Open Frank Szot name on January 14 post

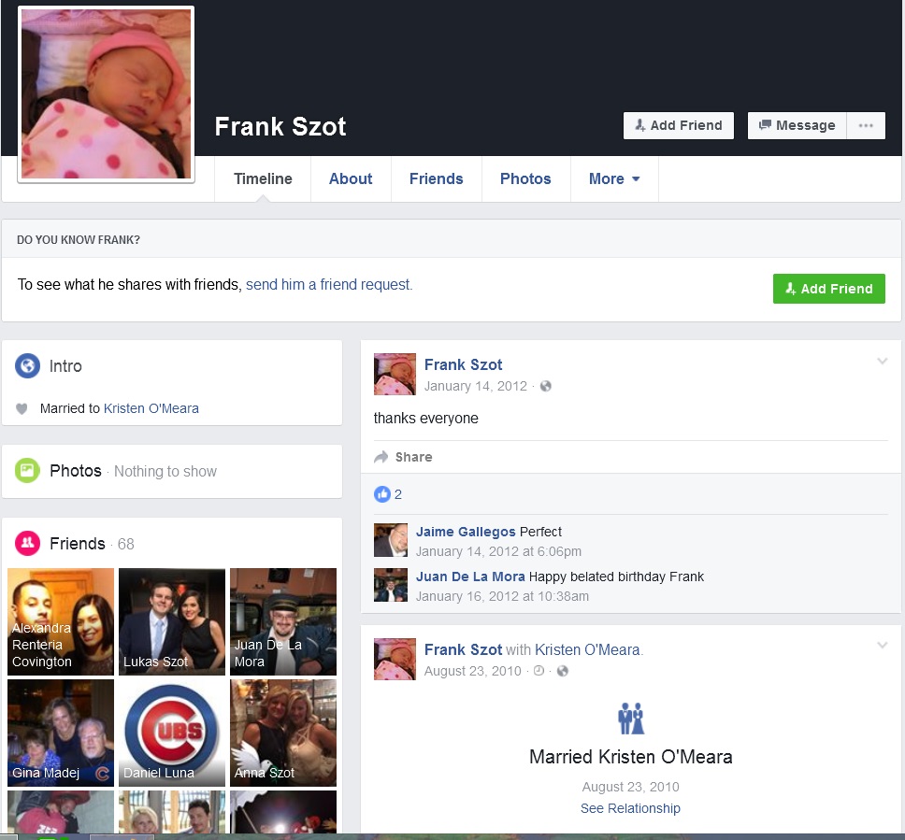click(463, 364)
